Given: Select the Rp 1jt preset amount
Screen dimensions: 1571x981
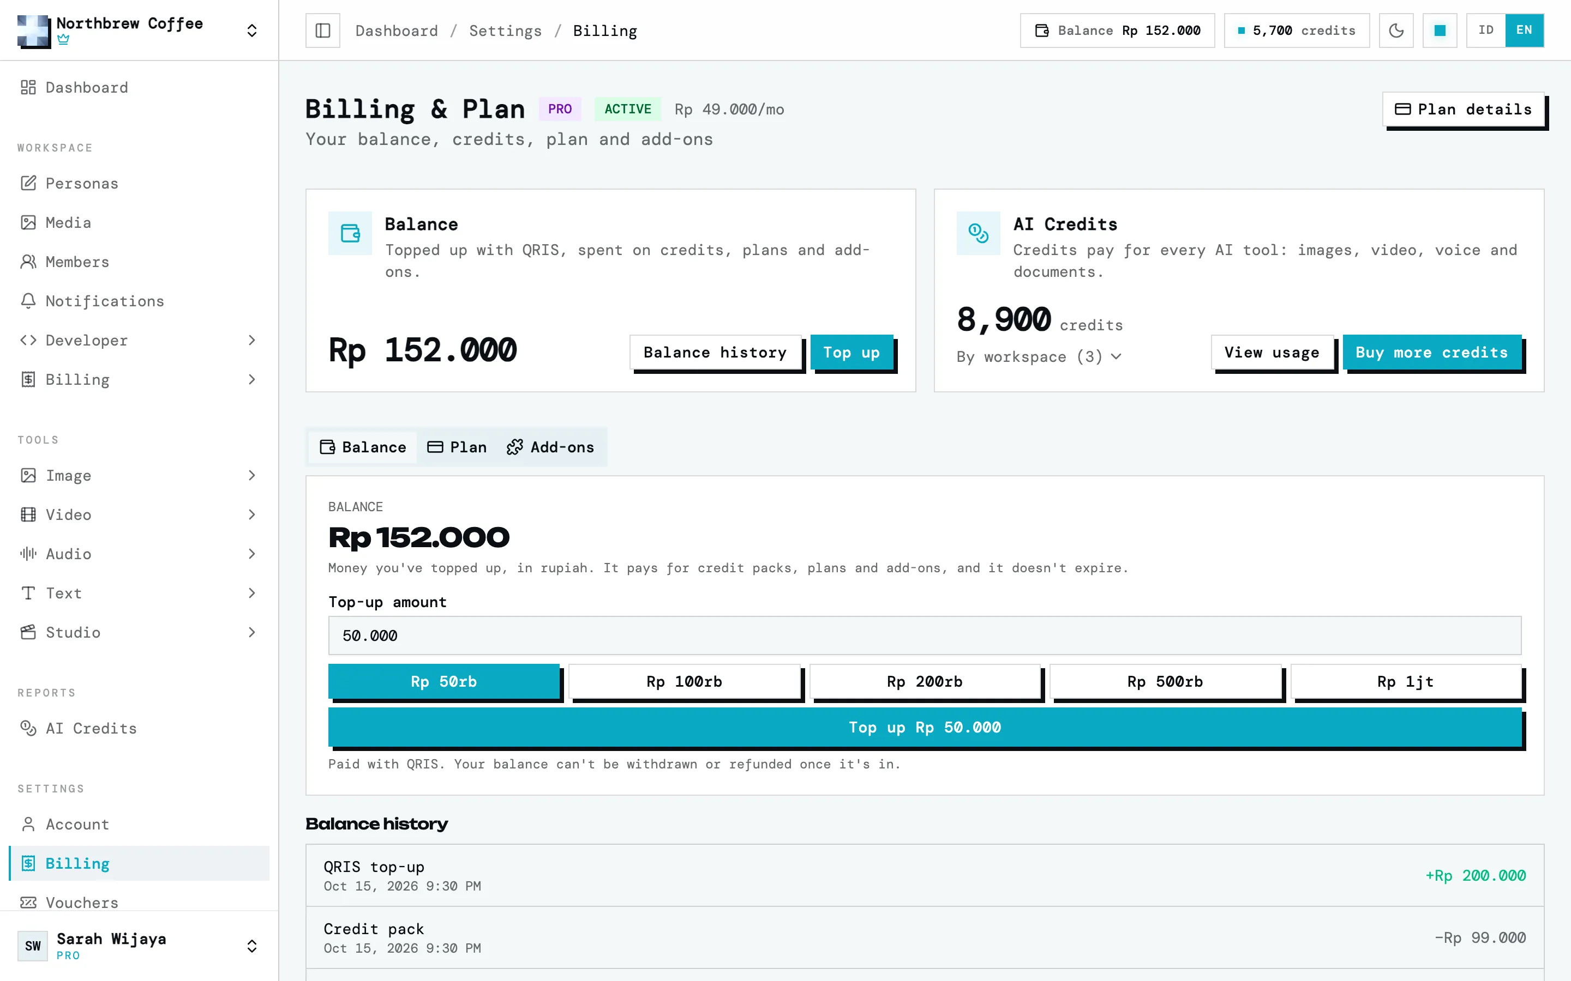Looking at the screenshot, I should pos(1406,681).
